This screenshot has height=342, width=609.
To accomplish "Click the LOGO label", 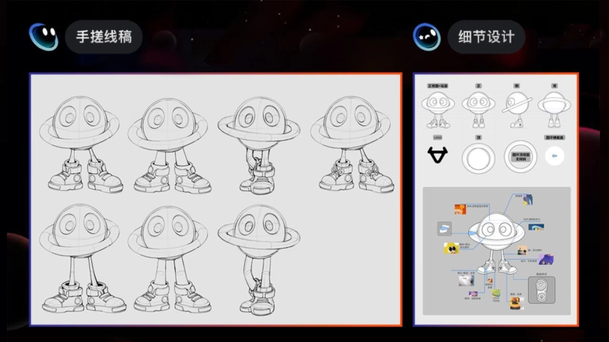I will [438, 137].
